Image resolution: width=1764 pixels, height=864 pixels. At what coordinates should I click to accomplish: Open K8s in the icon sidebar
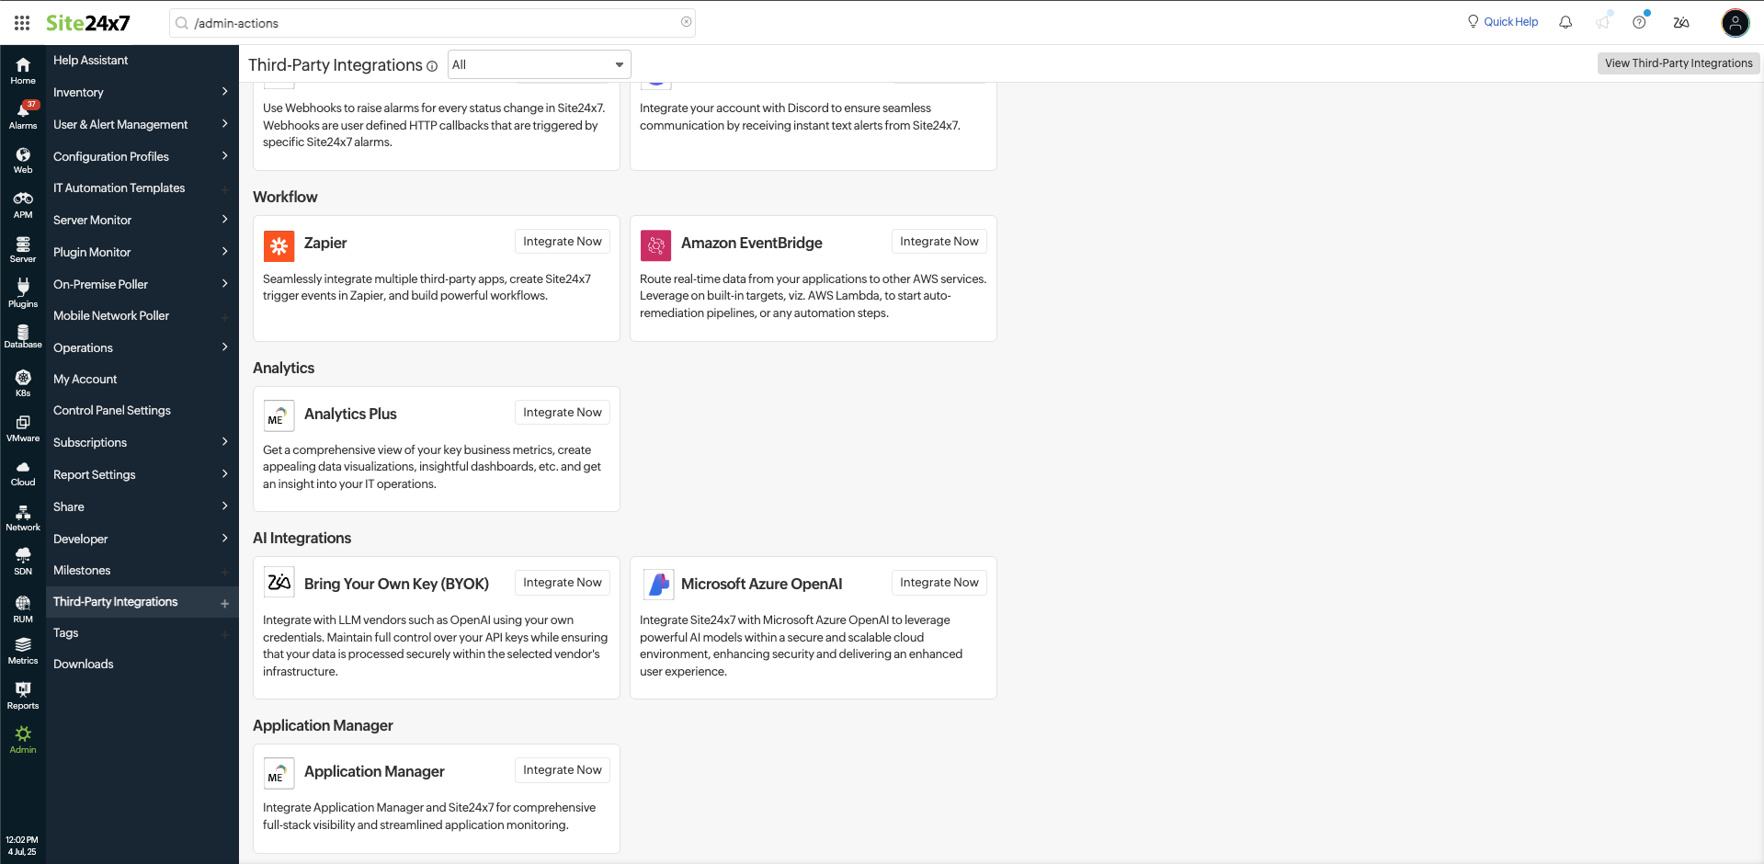23,383
